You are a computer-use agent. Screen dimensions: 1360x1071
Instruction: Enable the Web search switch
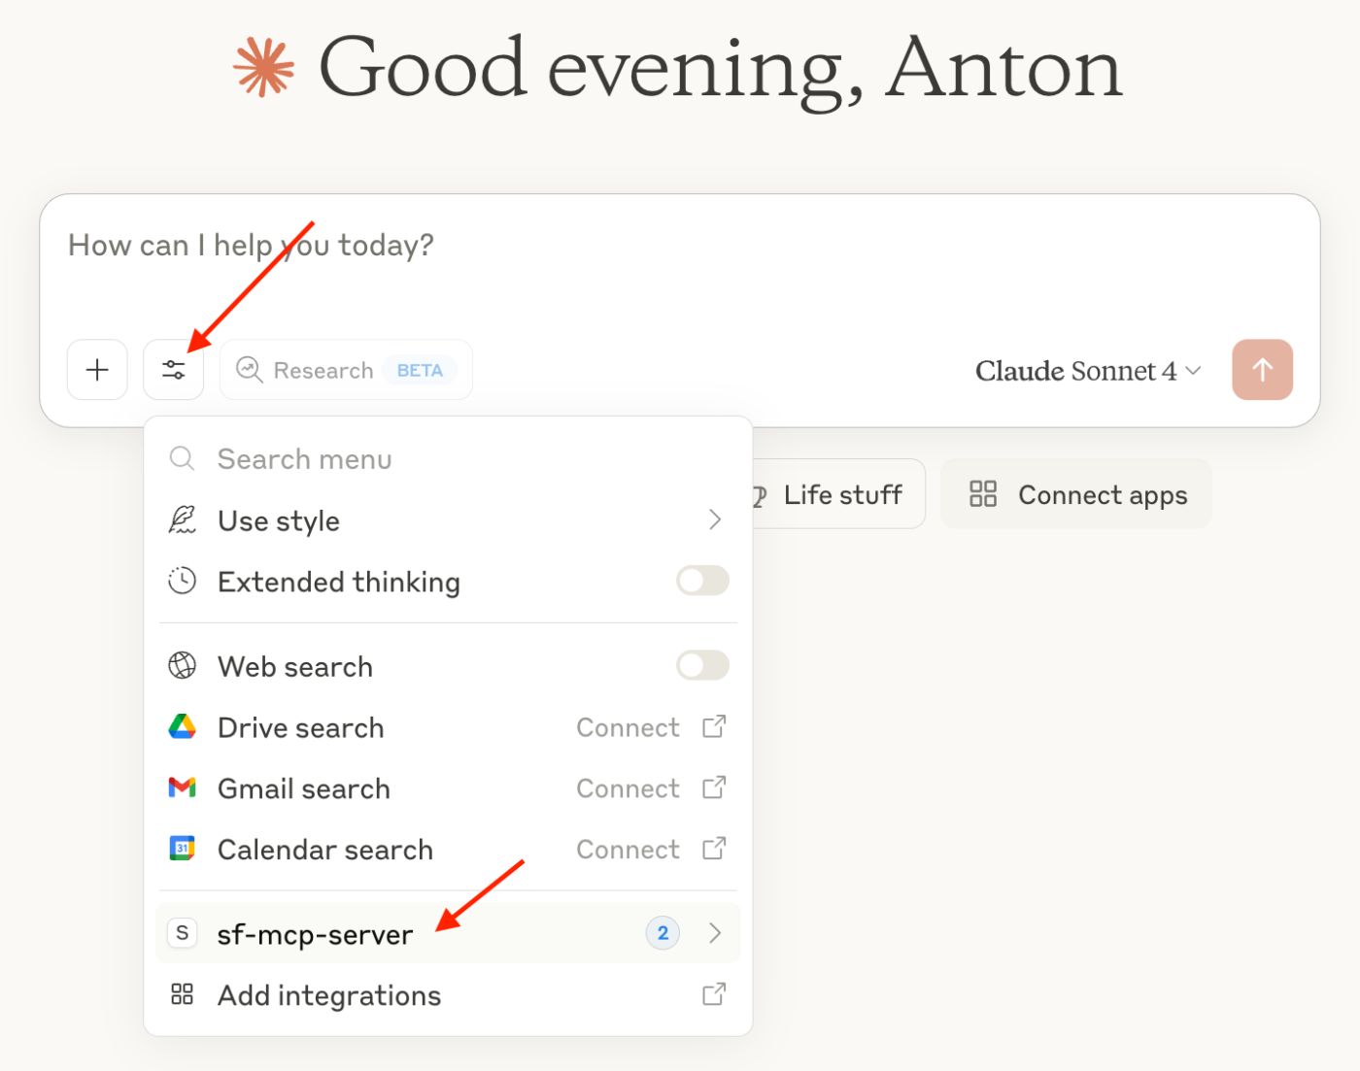click(702, 666)
